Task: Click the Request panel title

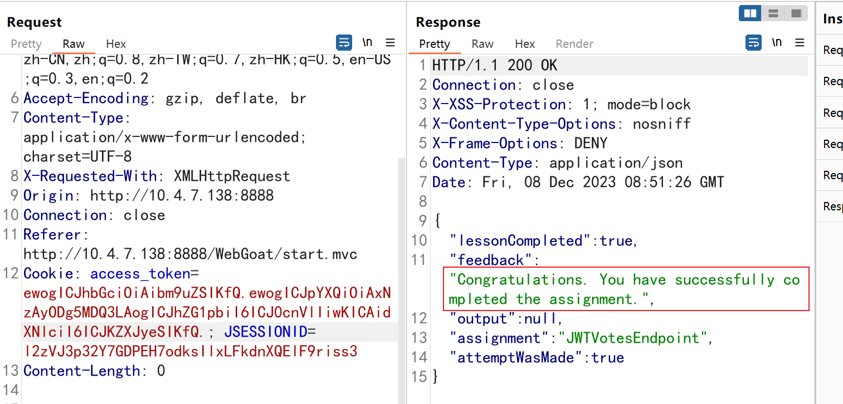Action: [35, 22]
